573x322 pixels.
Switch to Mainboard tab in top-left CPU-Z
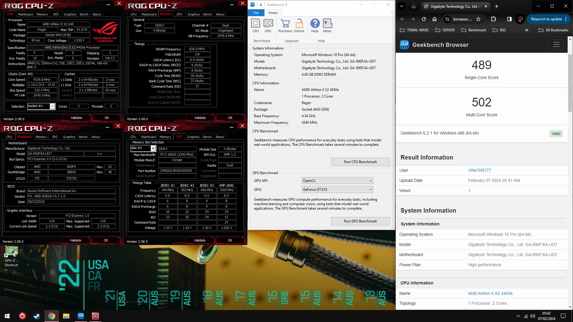click(25, 14)
